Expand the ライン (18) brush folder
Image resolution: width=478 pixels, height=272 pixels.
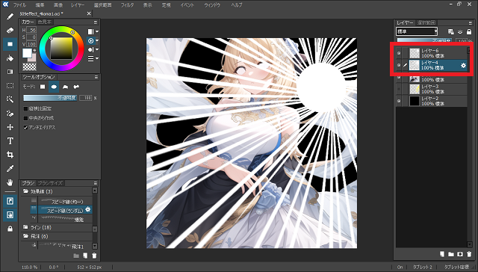(x=25, y=227)
